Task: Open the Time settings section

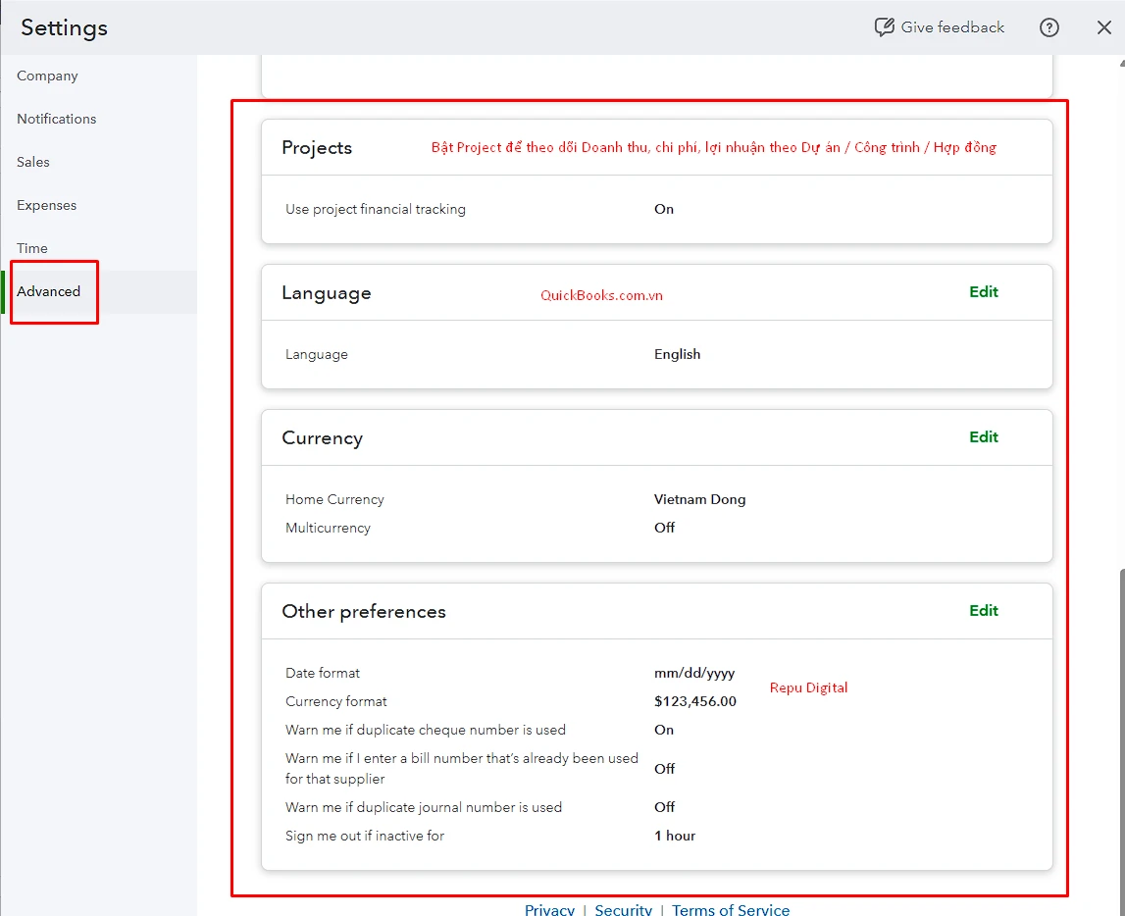Action: click(30, 248)
